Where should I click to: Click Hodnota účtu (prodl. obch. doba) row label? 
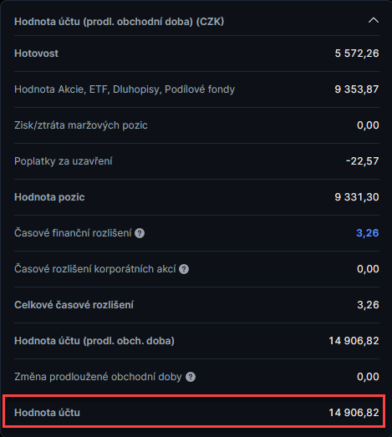tap(94, 341)
